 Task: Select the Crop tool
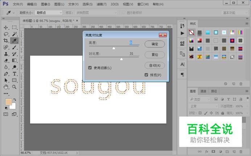tap(6, 41)
